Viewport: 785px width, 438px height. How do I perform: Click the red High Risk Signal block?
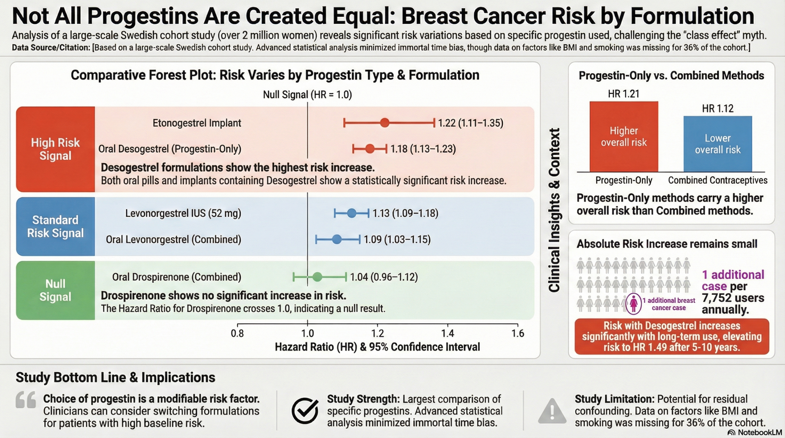click(x=56, y=149)
